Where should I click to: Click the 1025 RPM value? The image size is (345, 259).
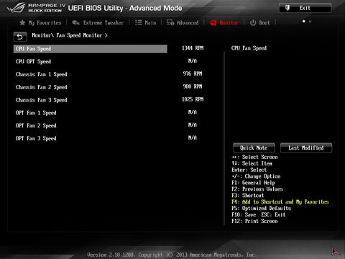[x=193, y=99]
